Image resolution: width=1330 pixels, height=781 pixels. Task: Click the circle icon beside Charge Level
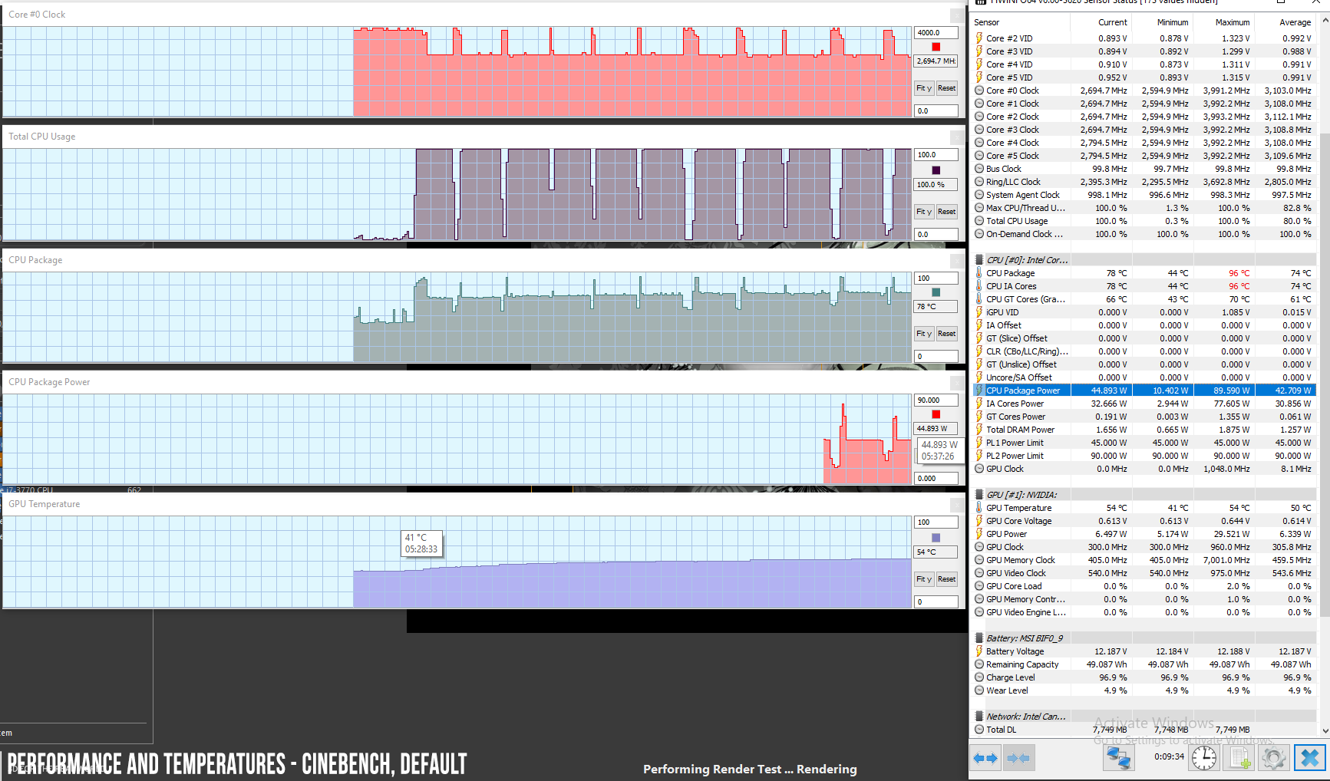click(x=979, y=677)
